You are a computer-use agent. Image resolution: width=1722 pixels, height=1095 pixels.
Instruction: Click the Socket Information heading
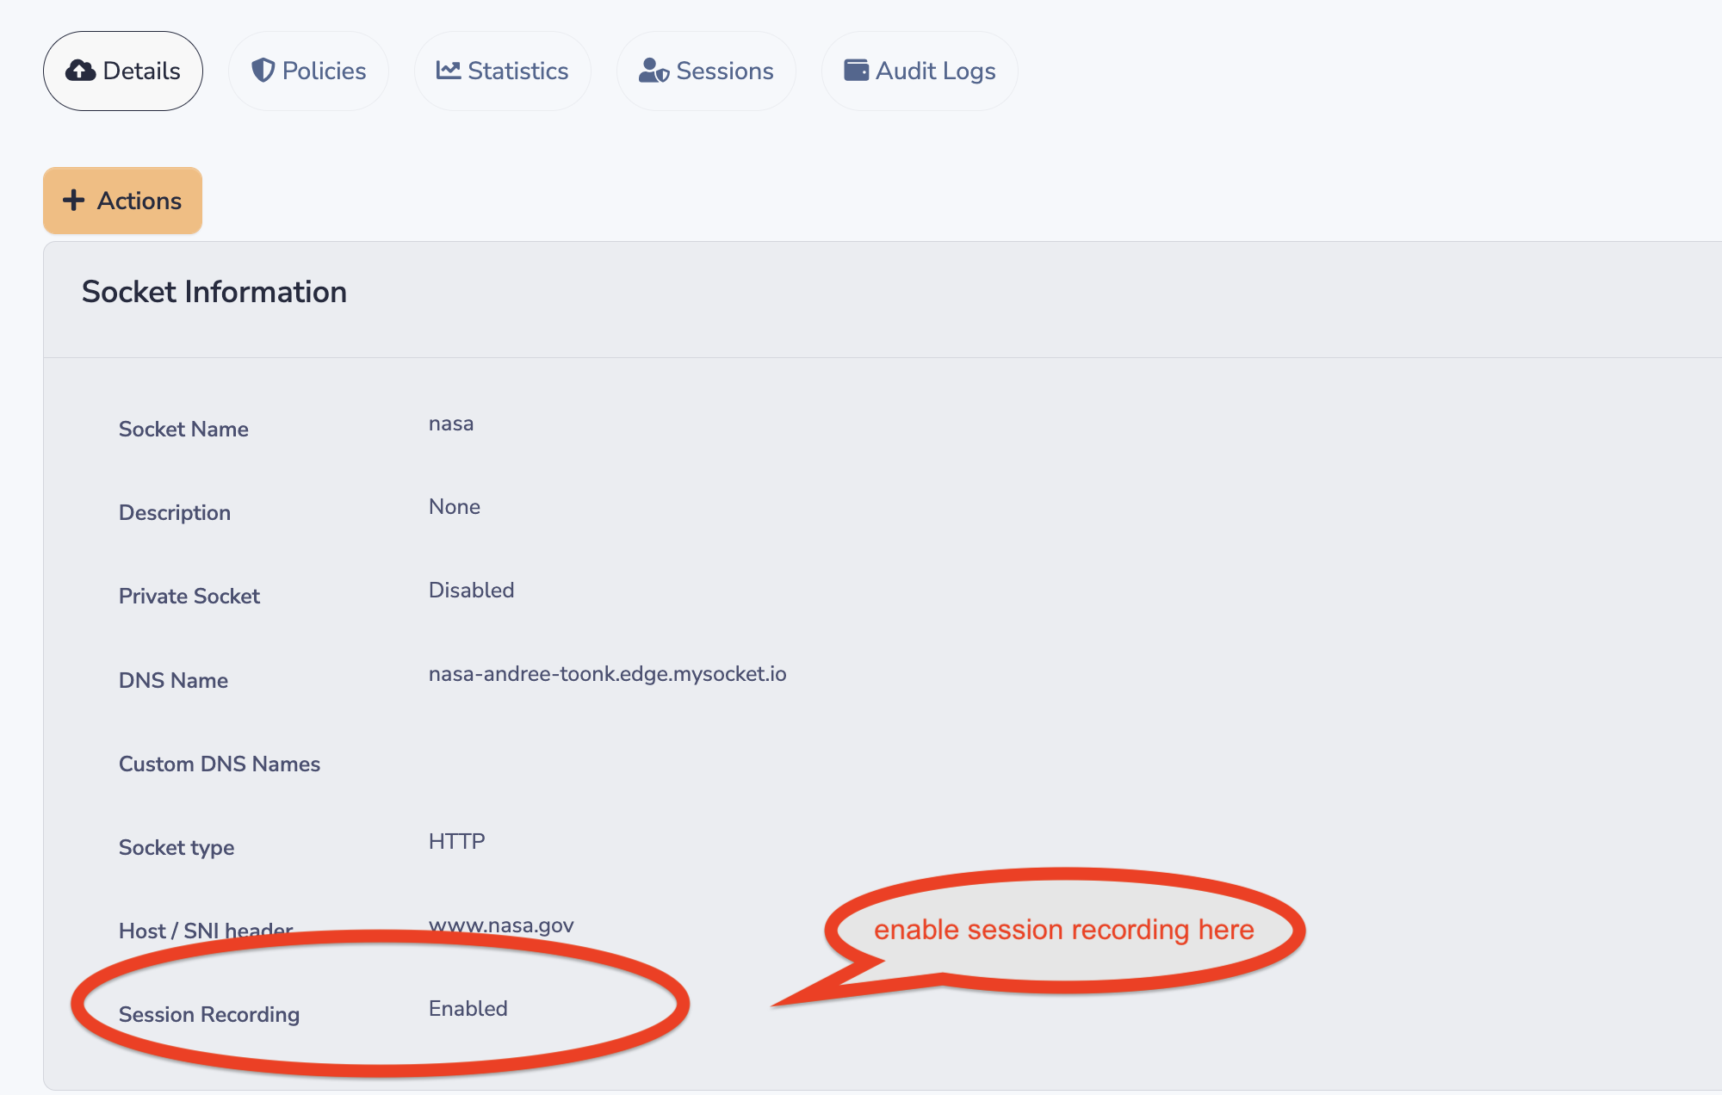pyautogui.click(x=214, y=292)
